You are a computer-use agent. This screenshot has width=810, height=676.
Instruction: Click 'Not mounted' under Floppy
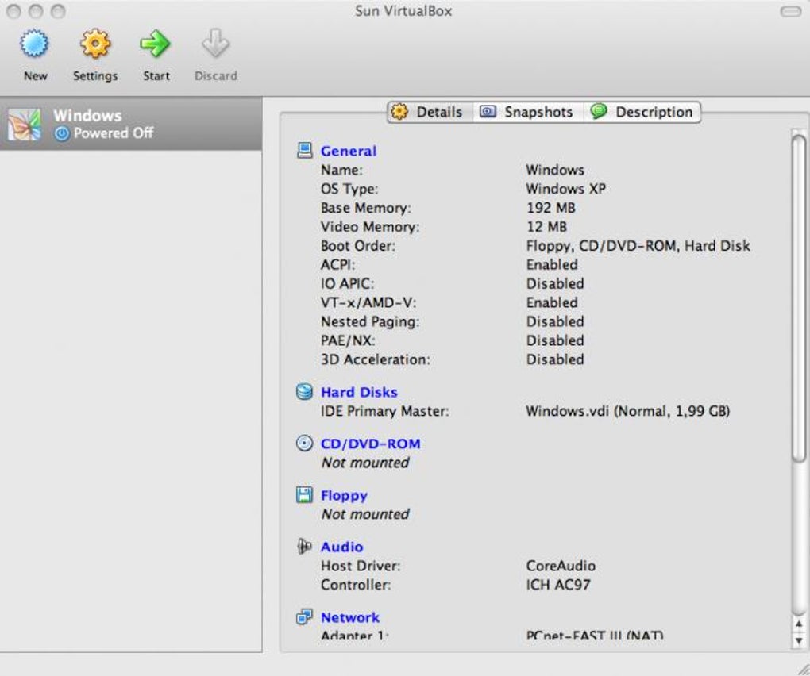(x=365, y=514)
